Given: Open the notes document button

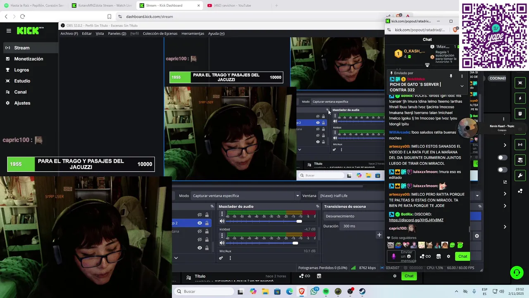Looking at the screenshot, I should click(520, 114).
